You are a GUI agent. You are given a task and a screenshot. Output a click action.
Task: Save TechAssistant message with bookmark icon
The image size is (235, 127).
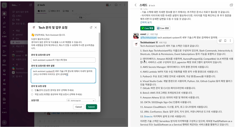click(225, 41)
